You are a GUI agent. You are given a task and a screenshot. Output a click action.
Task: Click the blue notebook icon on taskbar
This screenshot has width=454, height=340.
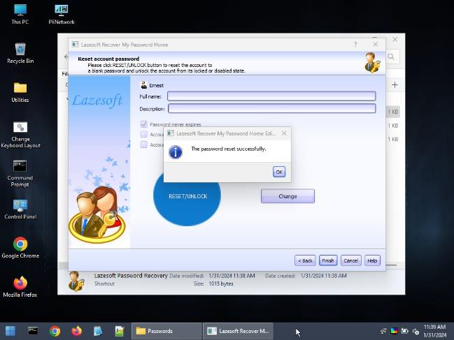point(98,331)
